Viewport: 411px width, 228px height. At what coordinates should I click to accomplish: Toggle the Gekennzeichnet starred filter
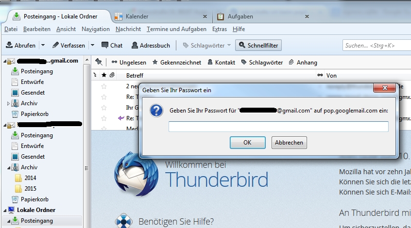(177, 62)
